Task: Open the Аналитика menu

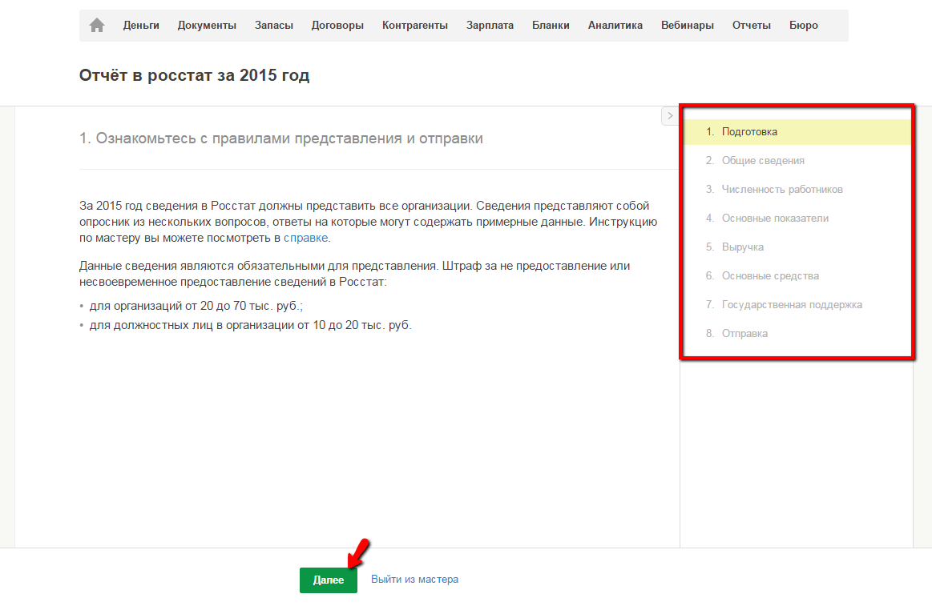Action: click(x=615, y=26)
